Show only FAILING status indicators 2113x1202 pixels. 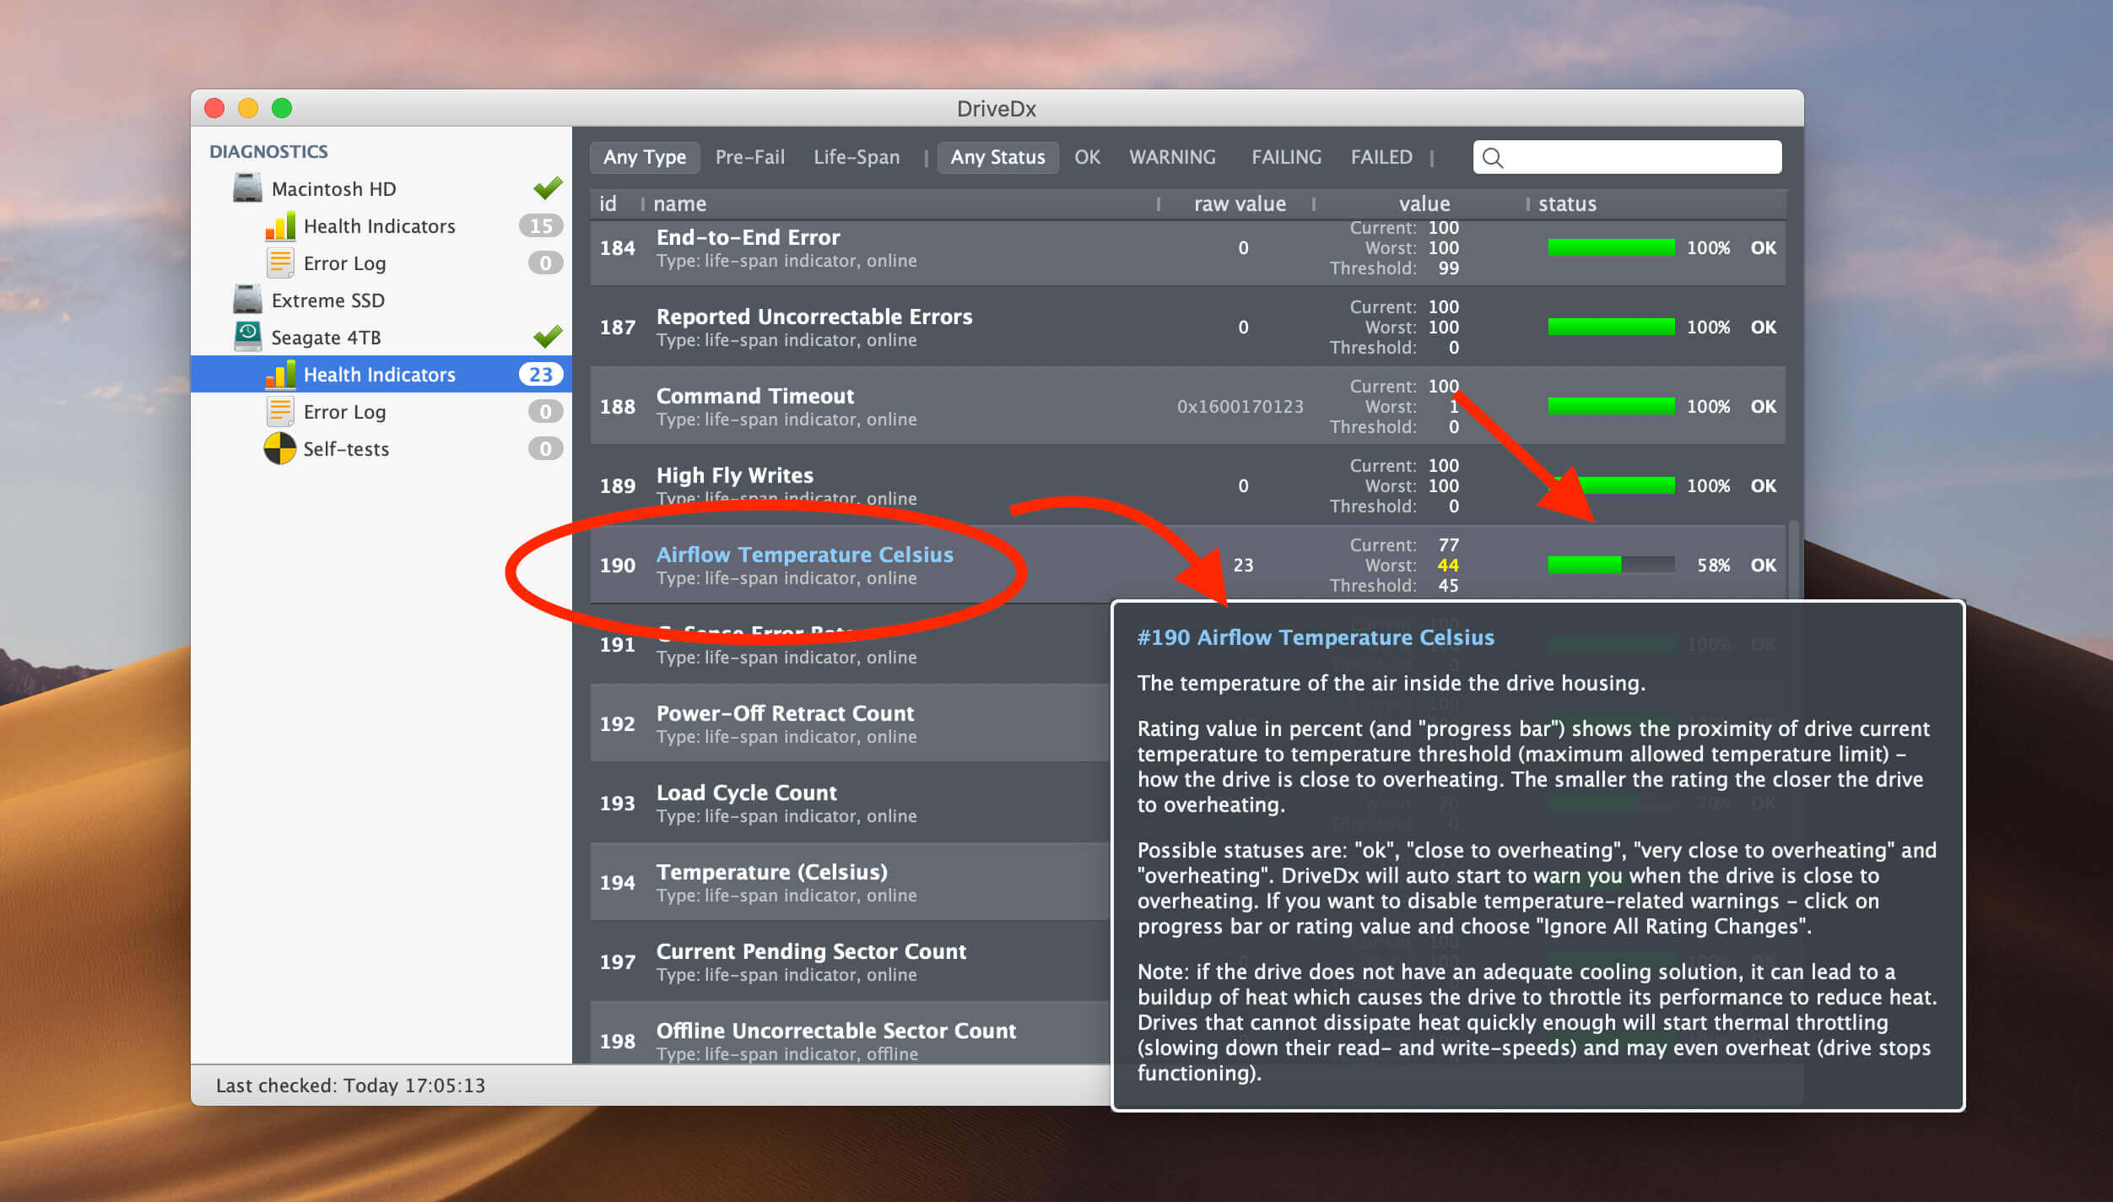pos(1286,157)
